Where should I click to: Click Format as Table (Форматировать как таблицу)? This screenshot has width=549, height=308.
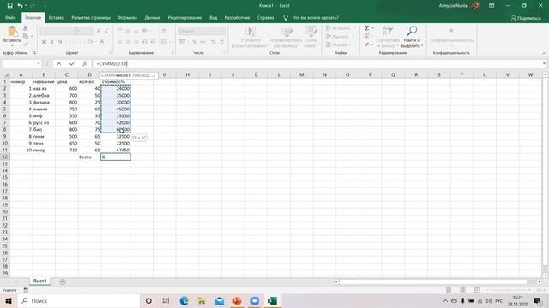point(287,37)
